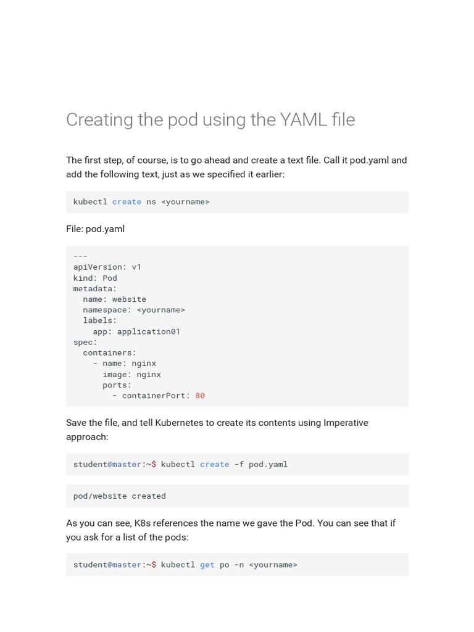Click the paragraph starting "Save the file"
Screen dimensions: 474x632
[217, 430]
